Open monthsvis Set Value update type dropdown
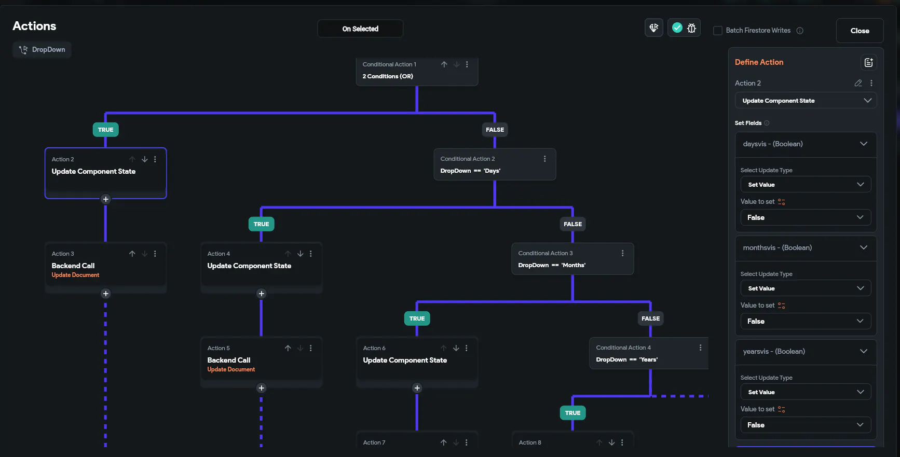Screen dimensions: 900x457 pyautogui.click(x=806, y=288)
